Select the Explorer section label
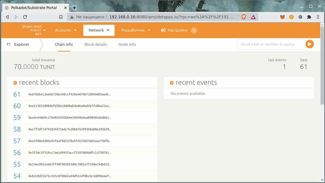This screenshot has height=183, width=325. pos(22,44)
